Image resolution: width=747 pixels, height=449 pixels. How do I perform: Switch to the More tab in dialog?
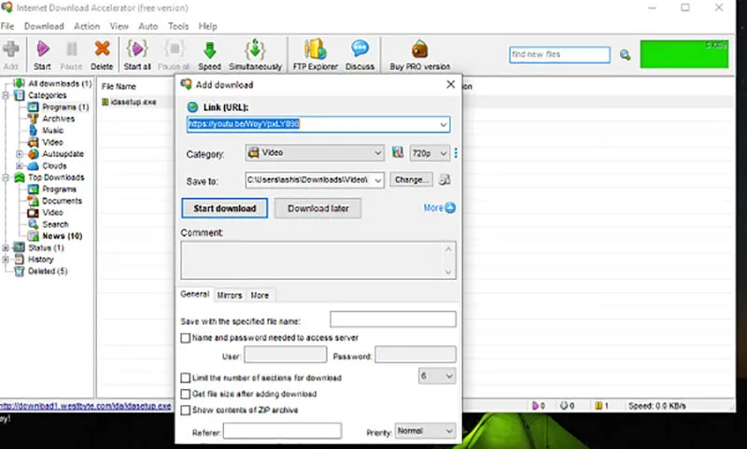coord(260,295)
